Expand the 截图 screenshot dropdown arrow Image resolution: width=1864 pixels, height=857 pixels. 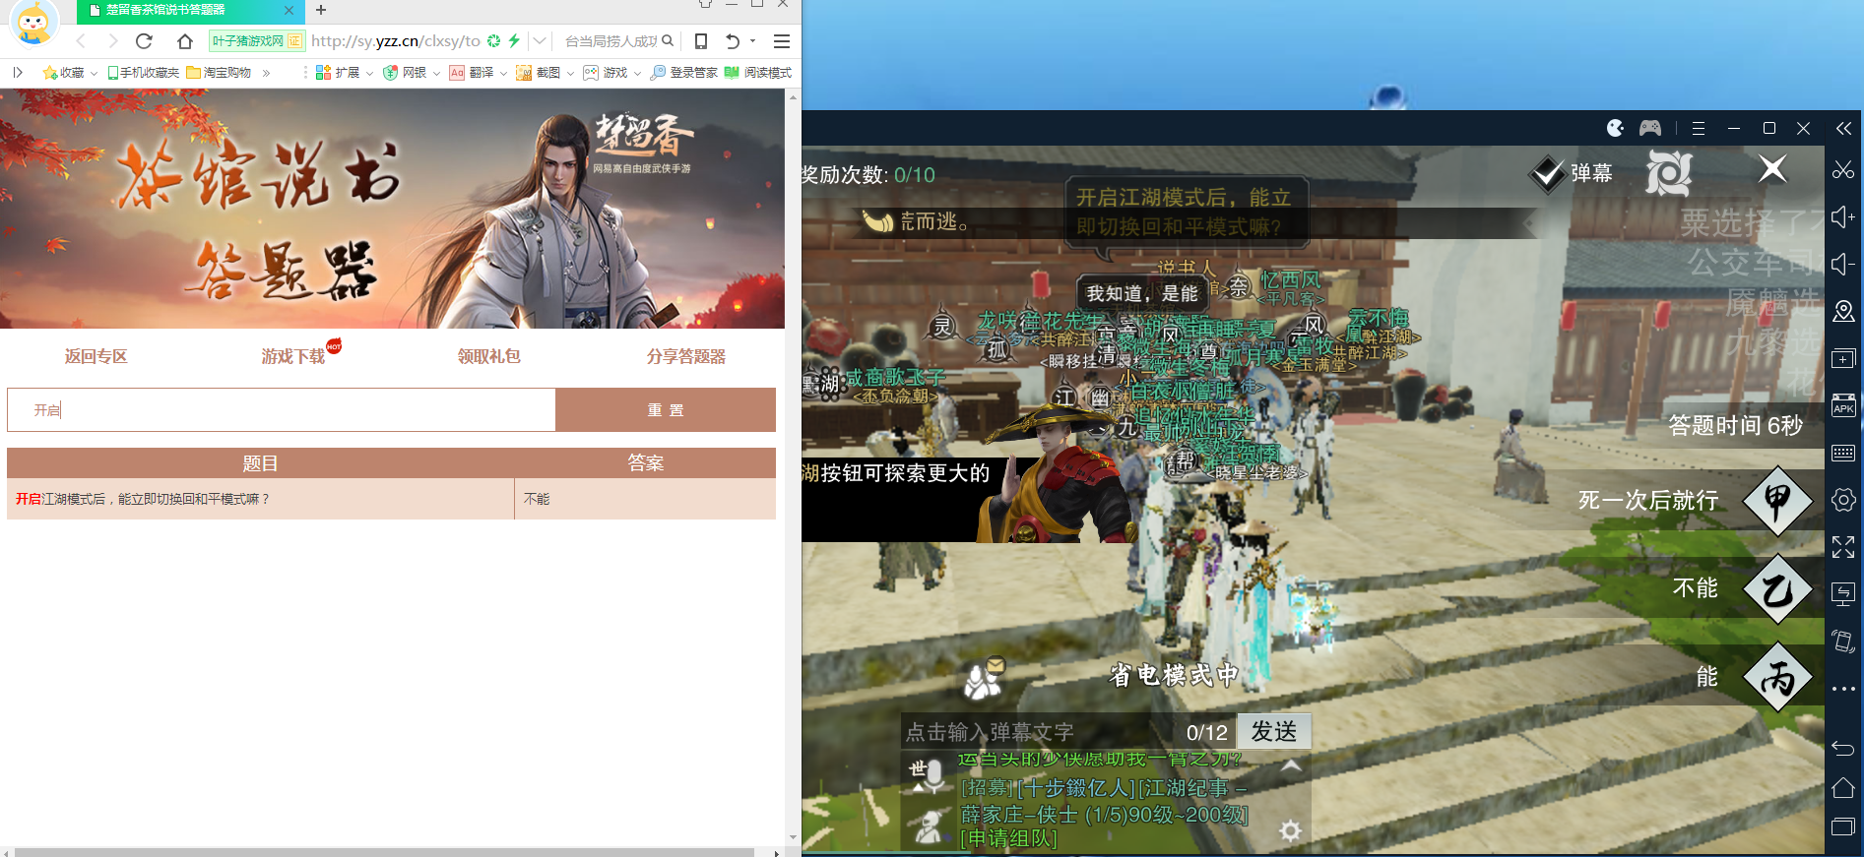pos(570,73)
